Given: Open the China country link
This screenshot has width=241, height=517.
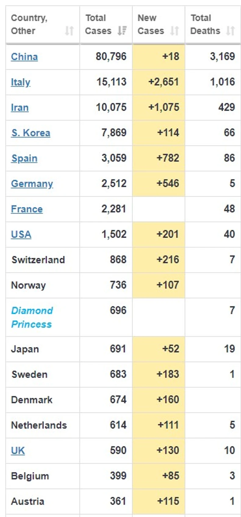Looking at the screenshot, I should tap(24, 57).
